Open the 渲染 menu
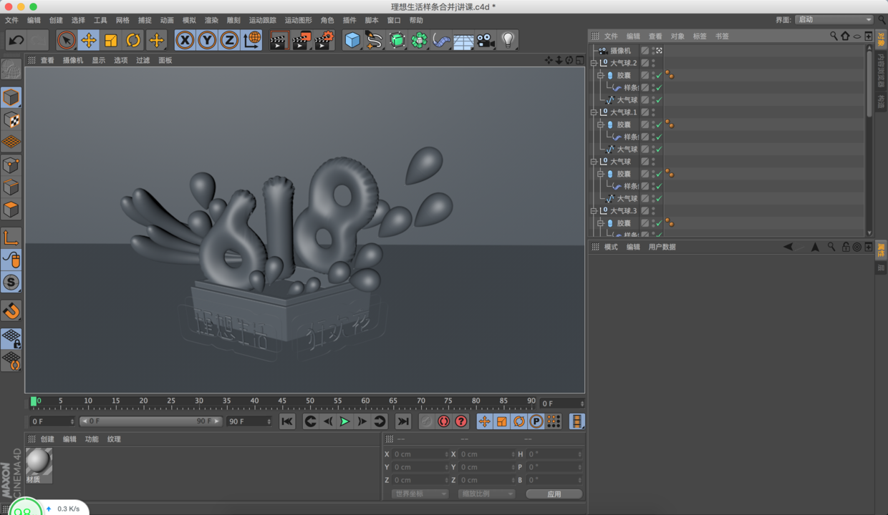The image size is (888, 515). pyautogui.click(x=211, y=20)
